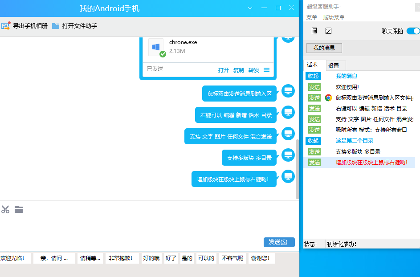Open the title bar dropdown chevron

point(250,8)
